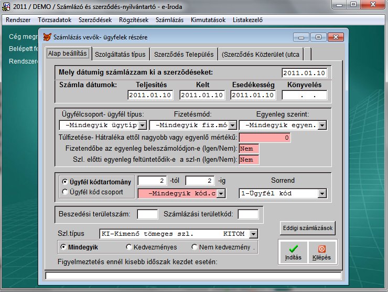388x292 pixels.
Task: Open the Kimutatások menu
Action: (x=208, y=20)
